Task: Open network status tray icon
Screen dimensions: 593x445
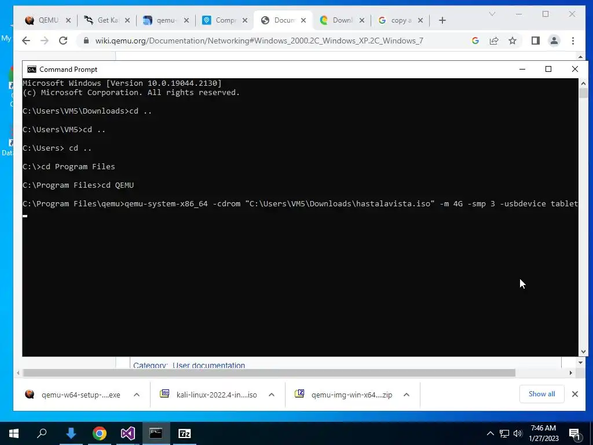Action: tap(504, 433)
